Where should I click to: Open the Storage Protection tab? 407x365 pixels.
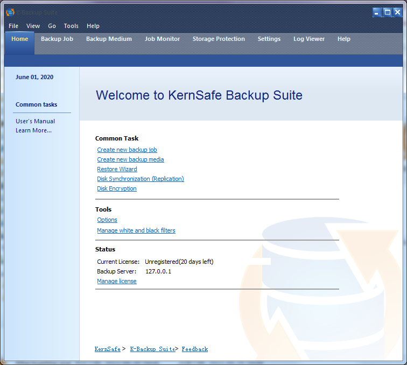219,39
